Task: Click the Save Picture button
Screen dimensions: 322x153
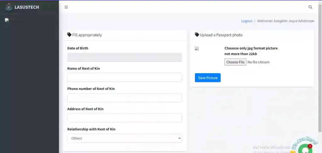Action: pos(208,78)
